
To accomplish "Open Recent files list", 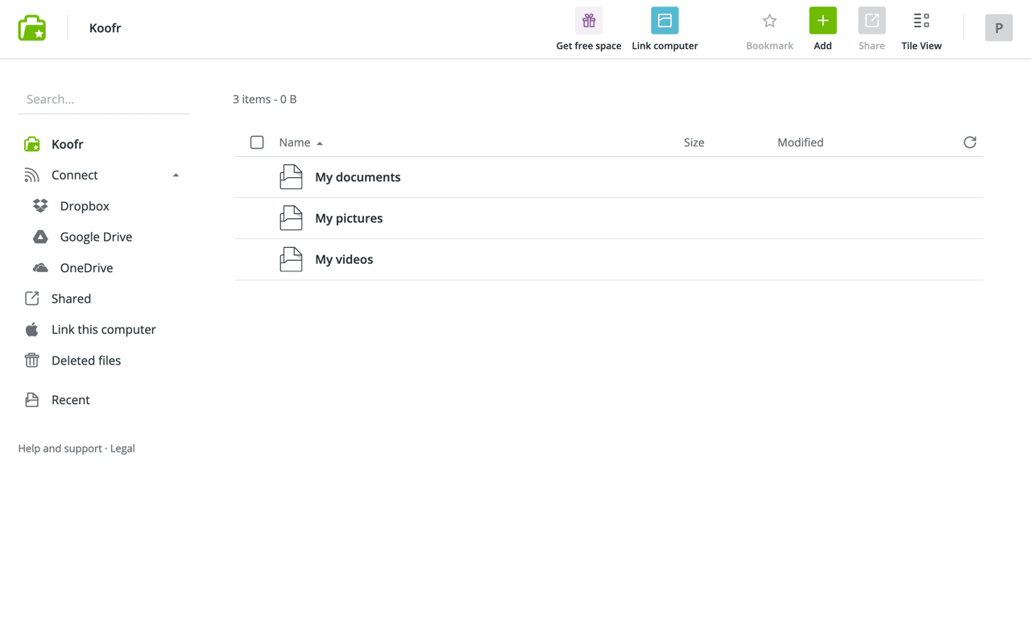I will (x=70, y=400).
